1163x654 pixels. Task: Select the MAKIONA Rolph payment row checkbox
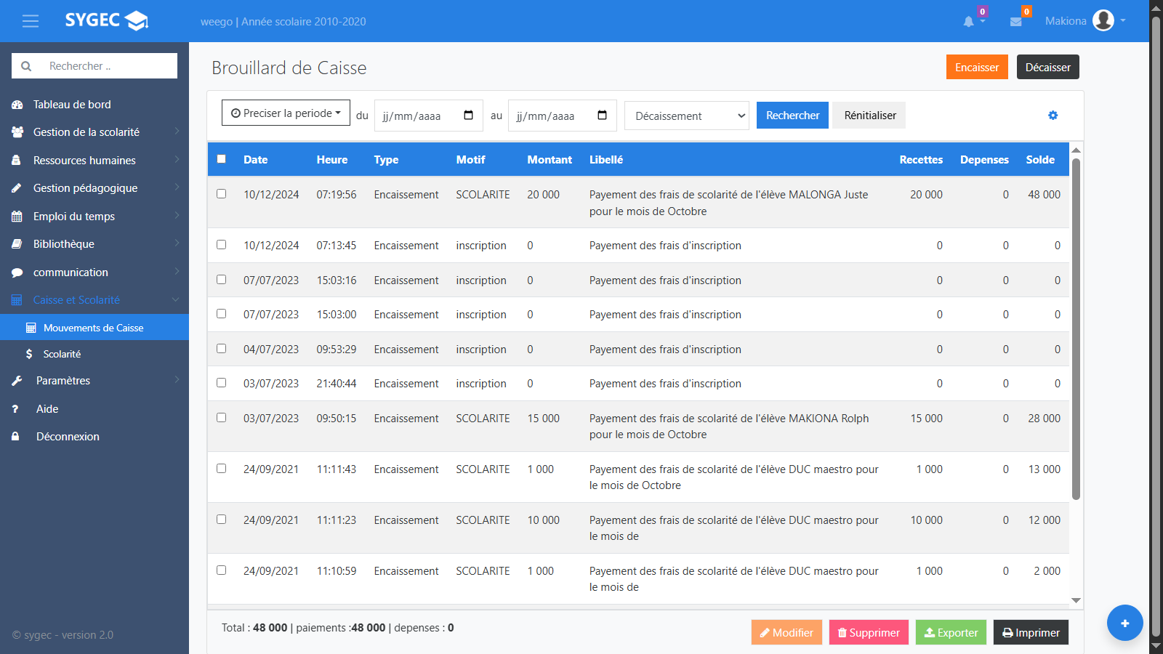(222, 418)
